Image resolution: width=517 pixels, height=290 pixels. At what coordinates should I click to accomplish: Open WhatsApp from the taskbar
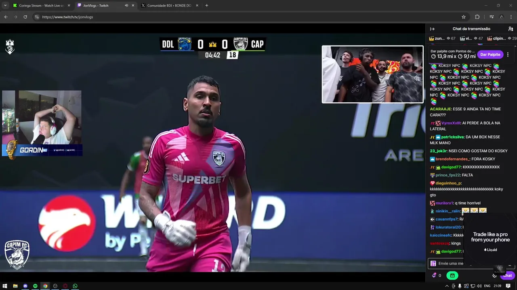(75, 286)
